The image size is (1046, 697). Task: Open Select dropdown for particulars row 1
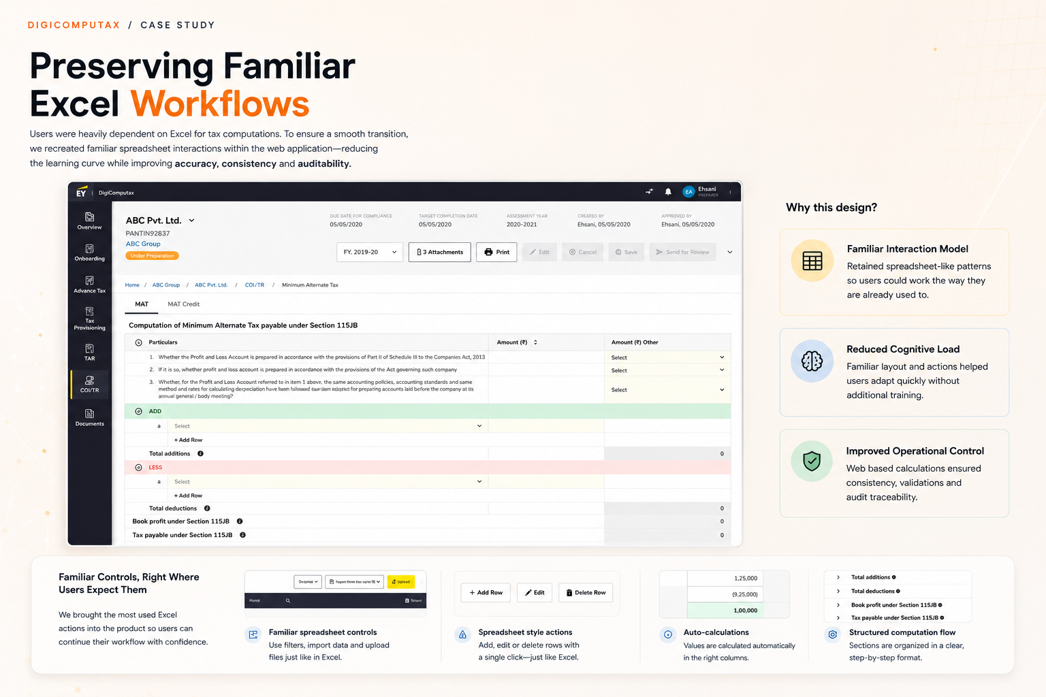click(667, 357)
